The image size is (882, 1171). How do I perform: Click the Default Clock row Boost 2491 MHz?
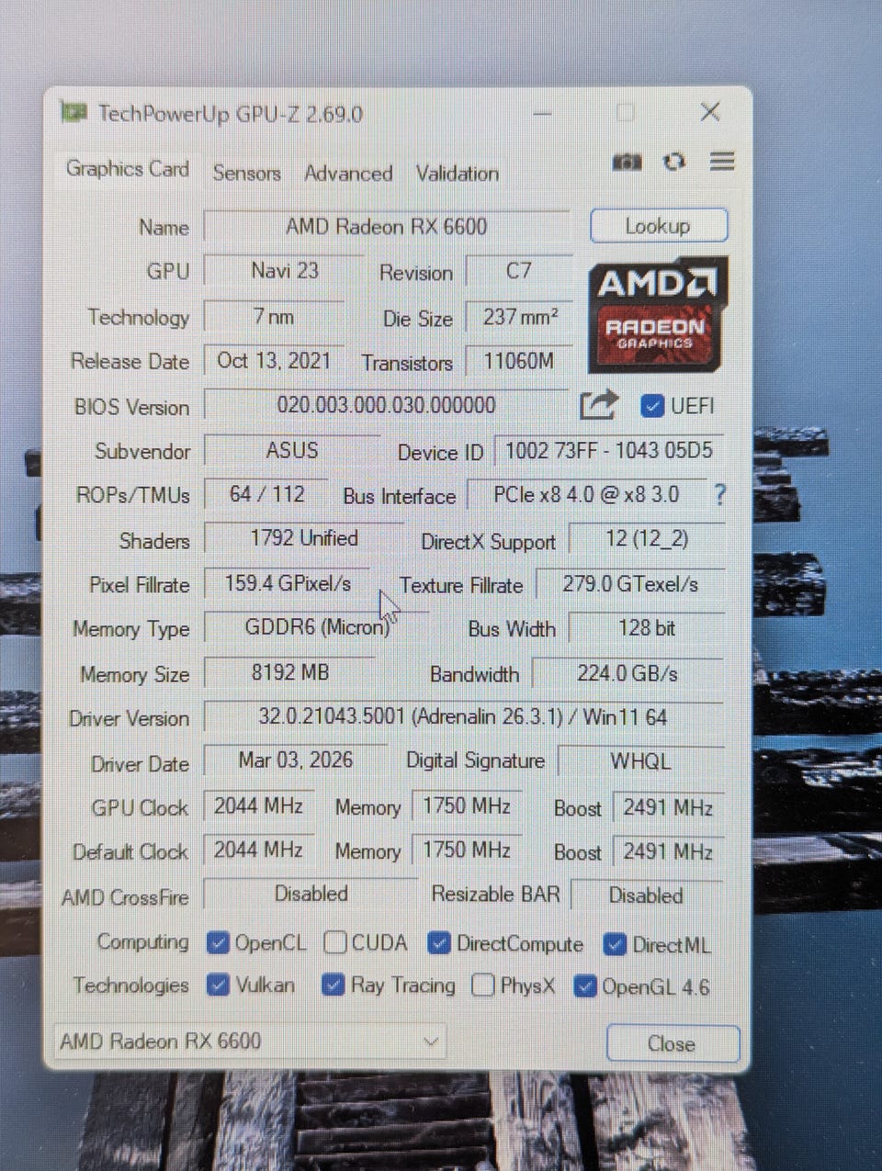[x=668, y=851]
